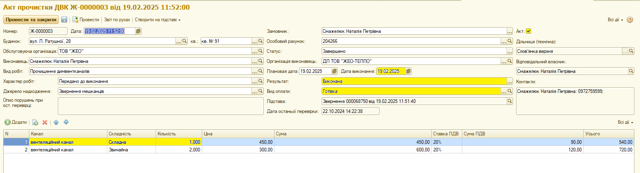This screenshot has width=640, height=173.
Task: Open the help question mark icon
Action: pyautogui.click(x=630, y=20)
